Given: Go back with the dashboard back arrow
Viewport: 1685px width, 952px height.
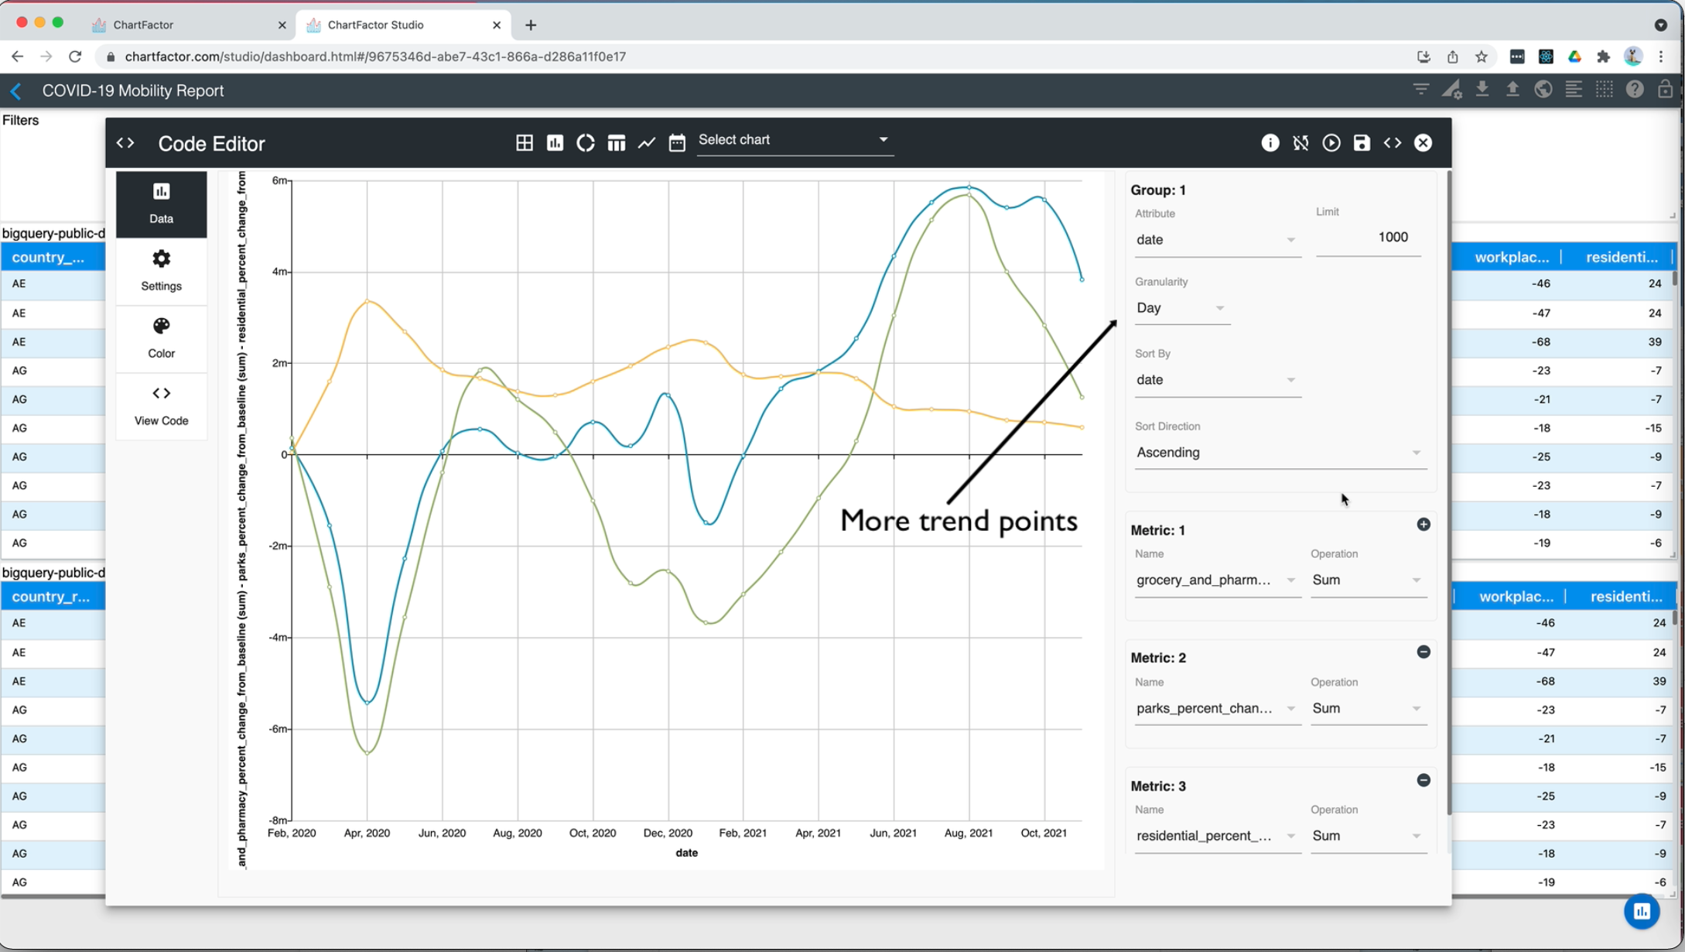Looking at the screenshot, I should [16, 91].
